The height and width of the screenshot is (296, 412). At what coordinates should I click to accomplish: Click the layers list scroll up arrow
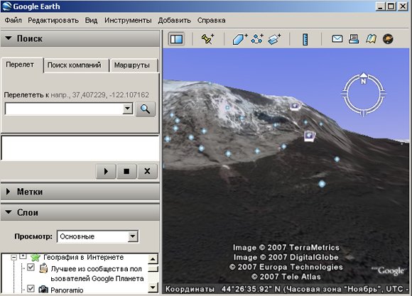coord(153,259)
